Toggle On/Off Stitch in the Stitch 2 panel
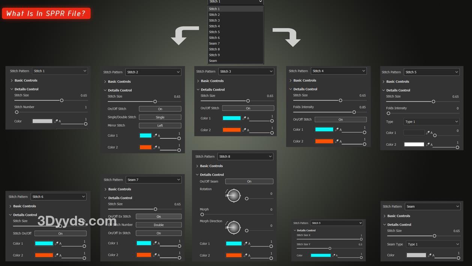472x266 pixels. click(160, 109)
